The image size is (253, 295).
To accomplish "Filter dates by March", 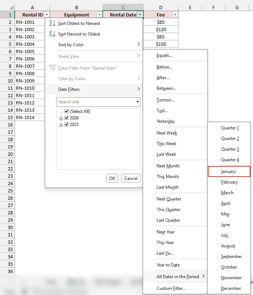I will pos(229,193).
